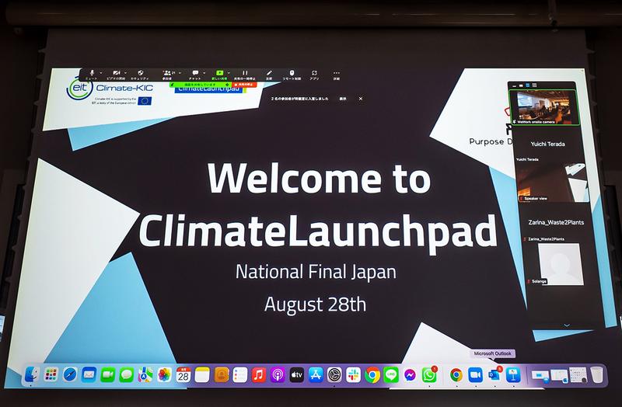Open Zoom Apps icon
The width and height of the screenshot is (622, 407).
pos(314,73)
